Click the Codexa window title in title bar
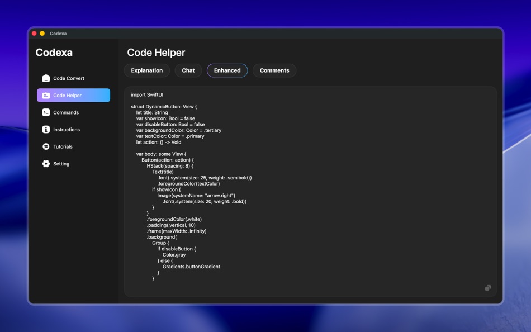The height and width of the screenshot is (332, 531). 58,34
